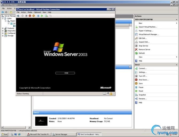Open the New submenu in Actions pane
This screenshot has height=137, width=179.
(x=141, y=23)
